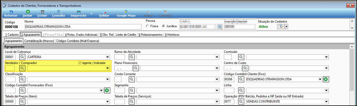Open the Linha dropdown
Screen dimensions: 357x106
326,90
